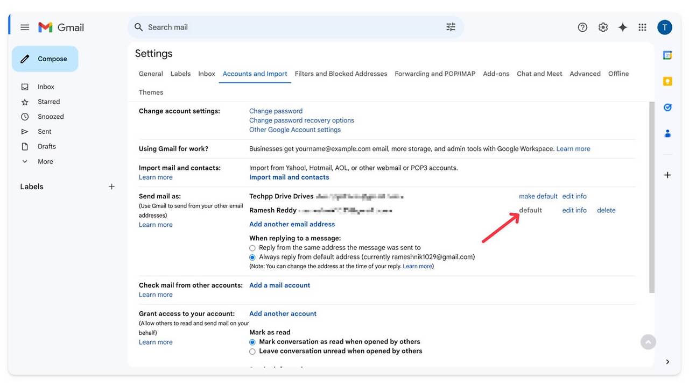The width and height of the screenshot is (689, 387).
Task: Switch to the Labels settings tab
Action: (x=180, y=74)
